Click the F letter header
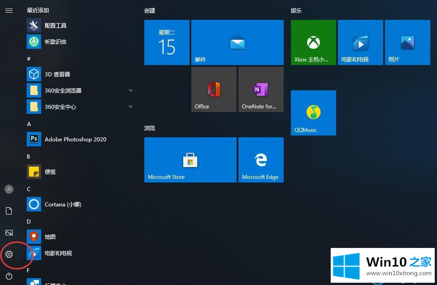Image resolution: width=437 pixels, height=285 pixels. pos(28,270)
